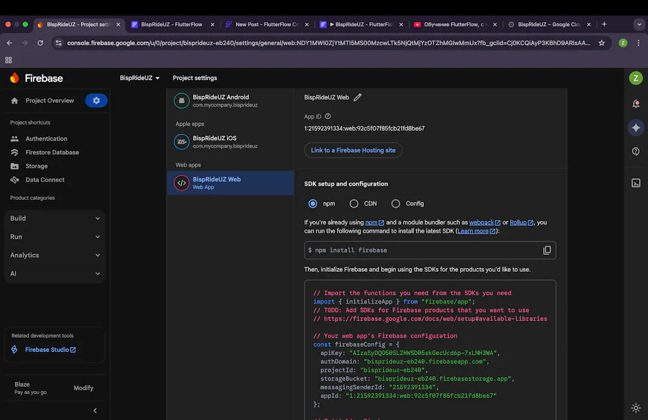Open Authentication in the sidebar

click(x=46, y=138)
